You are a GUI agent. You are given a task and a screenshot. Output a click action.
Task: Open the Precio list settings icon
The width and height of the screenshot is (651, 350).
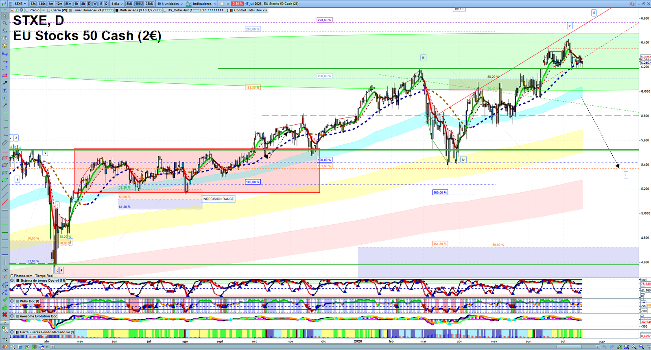43,10
